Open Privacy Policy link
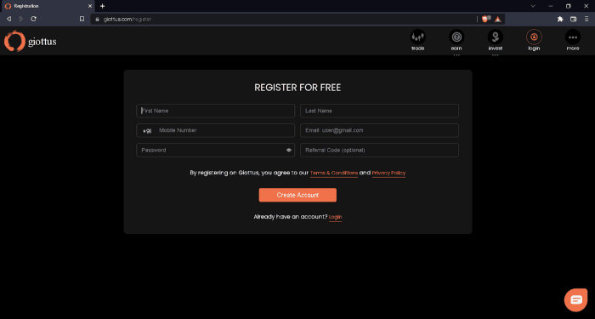The height and width of the screenshot is (319, 595). pyautogui.click(x=388, y=173)
